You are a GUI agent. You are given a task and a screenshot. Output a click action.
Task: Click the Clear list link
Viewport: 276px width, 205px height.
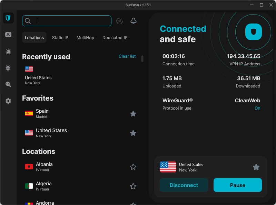point(127,56)
